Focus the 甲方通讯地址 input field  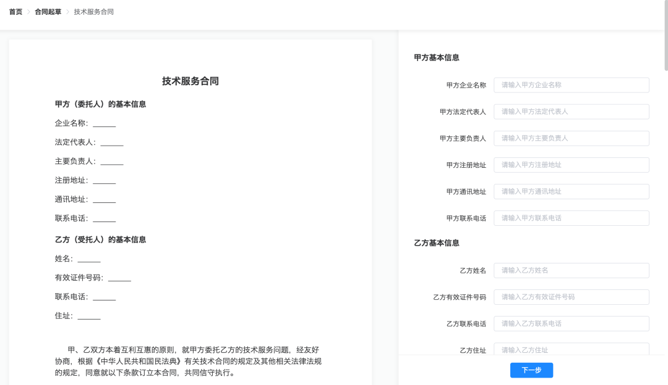(x=572, y=192)
